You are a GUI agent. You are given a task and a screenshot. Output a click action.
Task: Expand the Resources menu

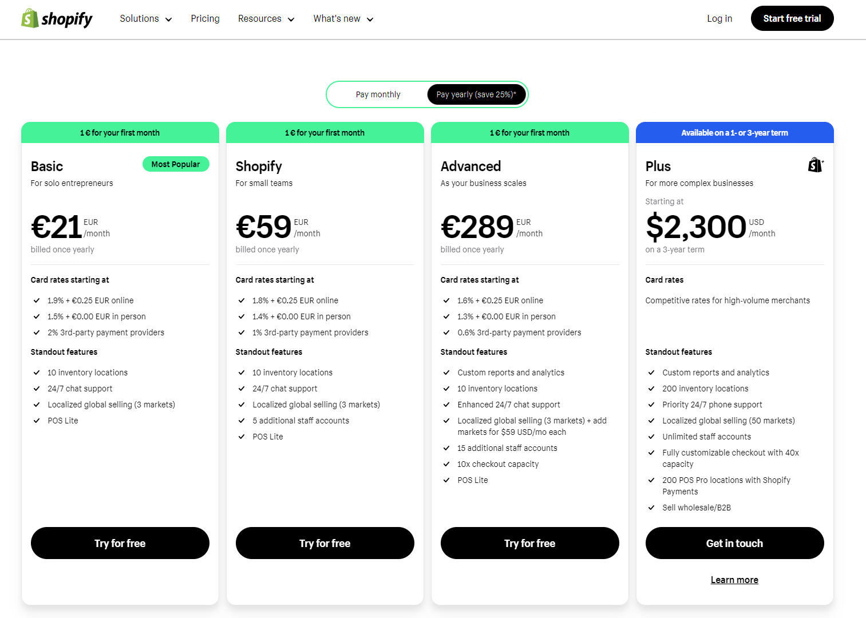click(266, 18)
